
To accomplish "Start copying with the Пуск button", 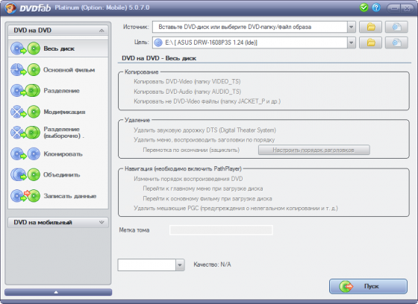I will coord(368,286).
